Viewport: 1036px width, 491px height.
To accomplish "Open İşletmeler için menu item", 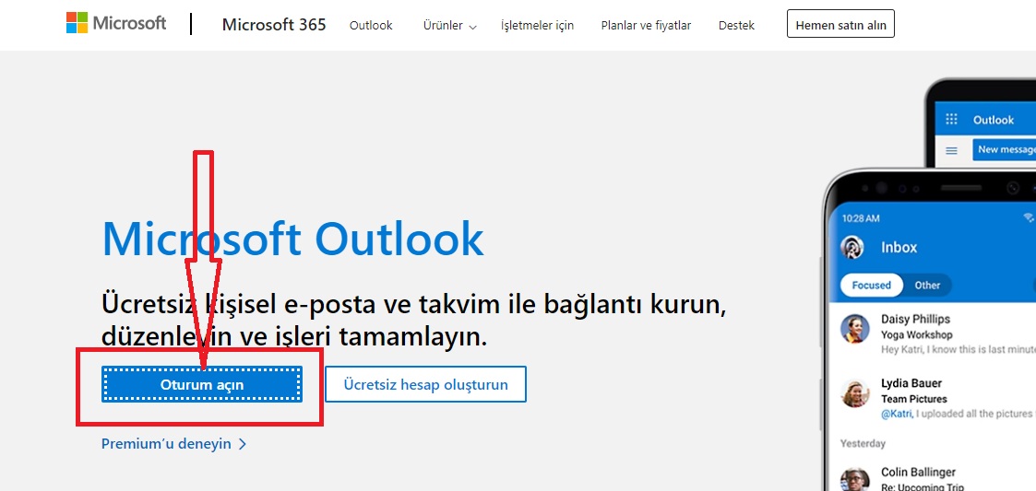I will click(537, 26).
